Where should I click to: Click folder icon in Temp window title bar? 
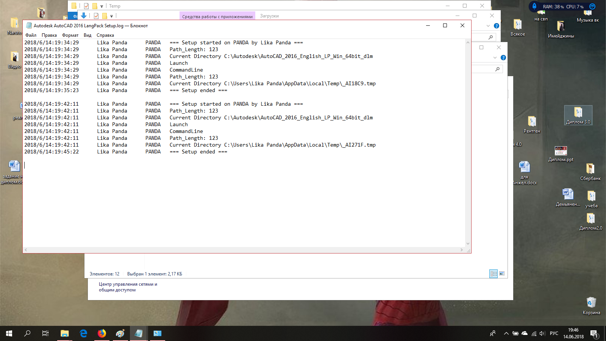[x=74, y=6]
